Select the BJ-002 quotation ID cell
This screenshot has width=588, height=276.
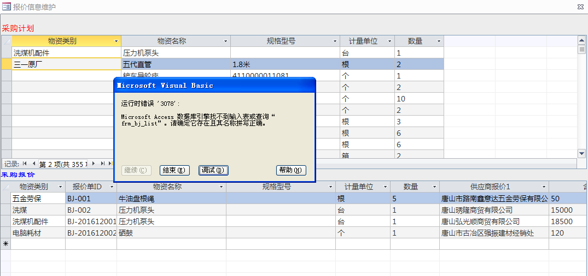[x=90, y=210]
